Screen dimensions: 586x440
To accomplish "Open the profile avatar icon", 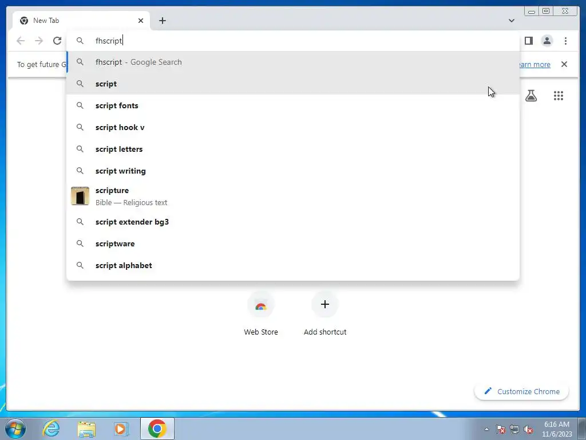I will pyautogui.click(x=547, y=41).
